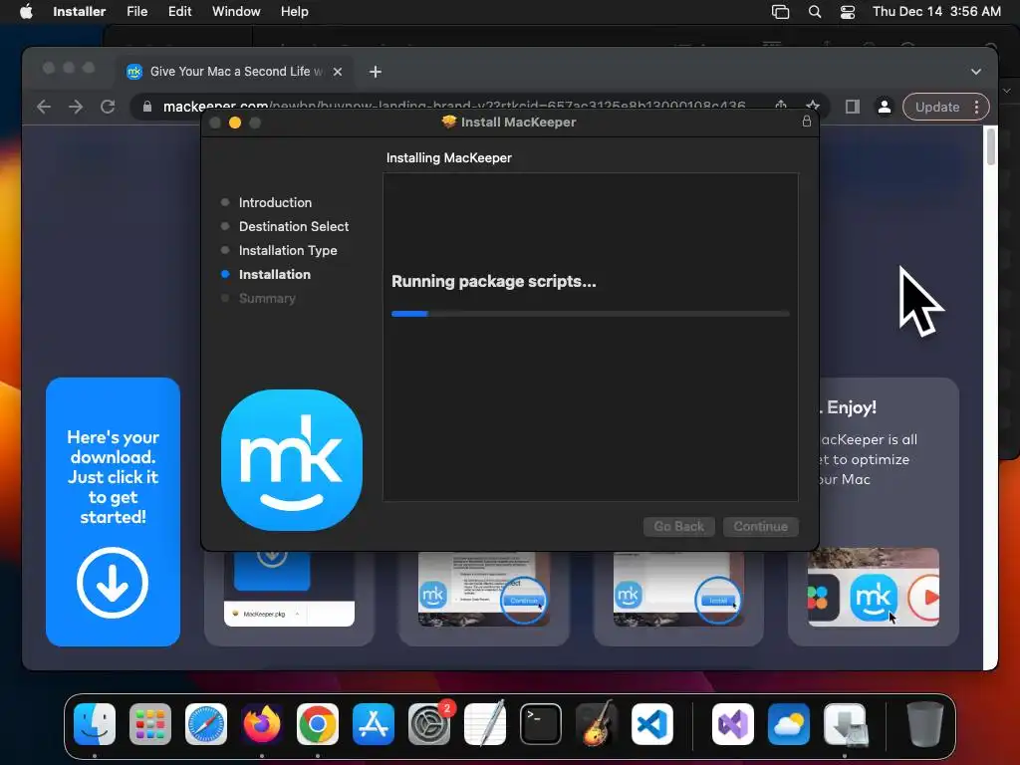1020x765 pixels.
Task: Click the Go Back button
Action: pos(678,526)
